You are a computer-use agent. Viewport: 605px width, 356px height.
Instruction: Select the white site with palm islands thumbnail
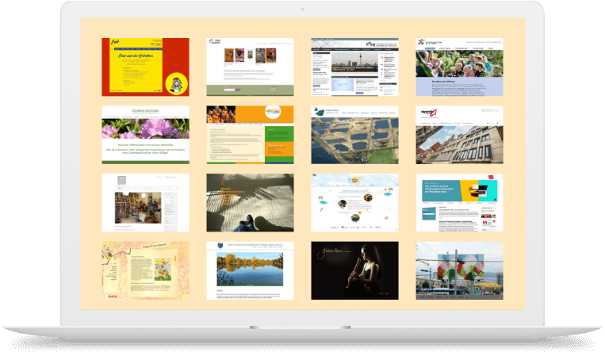[x=354, y=203]
